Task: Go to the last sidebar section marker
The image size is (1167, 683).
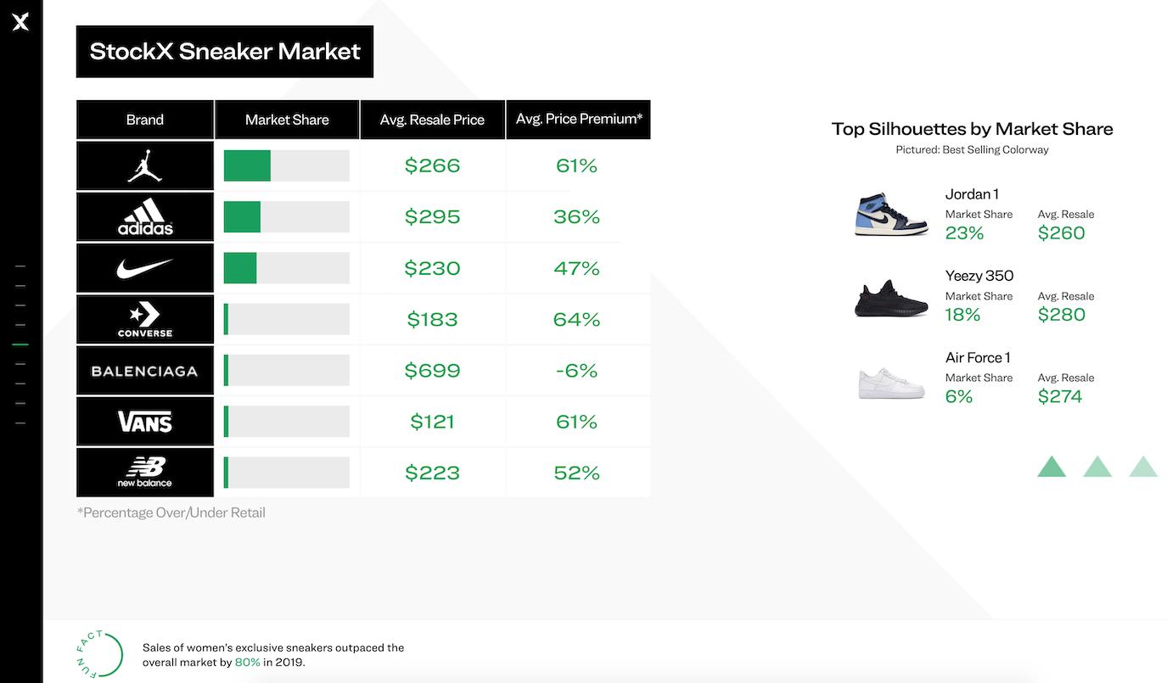Action: [20, 423]
